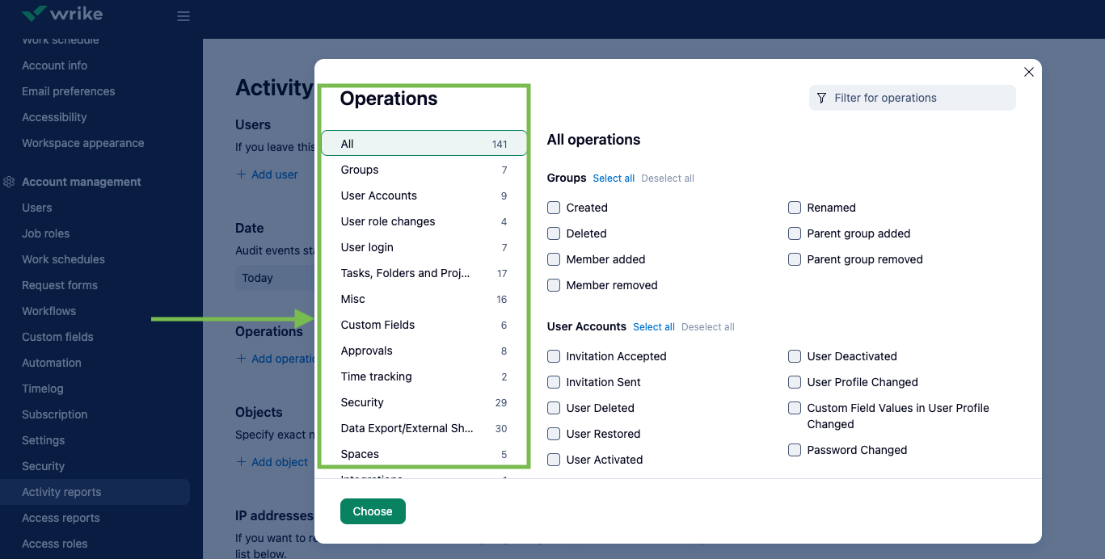Check the Invitation Sent checkbox
1105x559 pixels.
(554, 382)
